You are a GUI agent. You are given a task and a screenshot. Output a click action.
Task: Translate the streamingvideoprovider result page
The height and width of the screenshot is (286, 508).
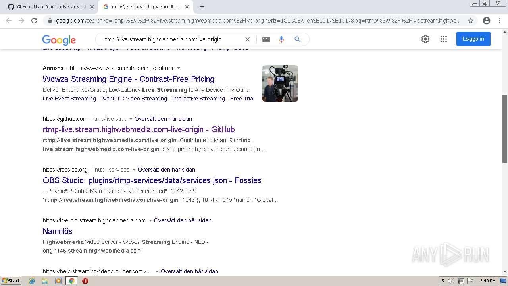click(x=189, y=271)
